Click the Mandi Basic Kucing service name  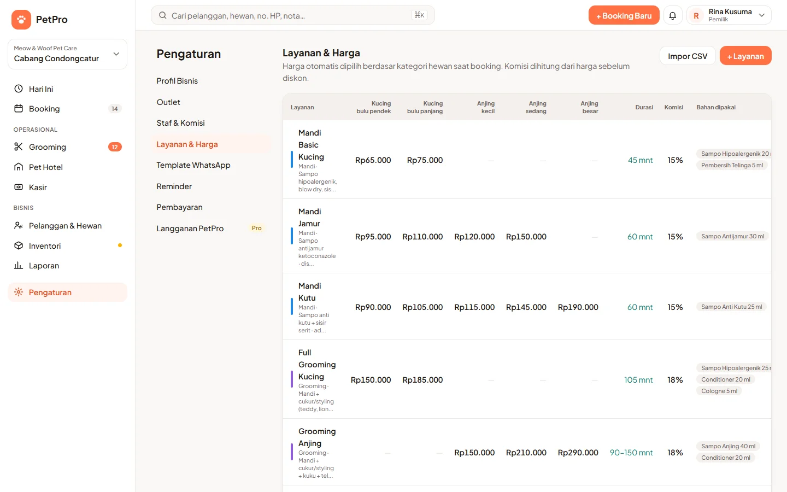[311, 145]
